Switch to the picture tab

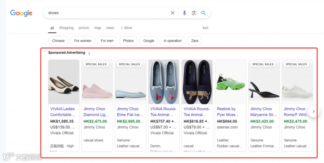pos(84,28)
